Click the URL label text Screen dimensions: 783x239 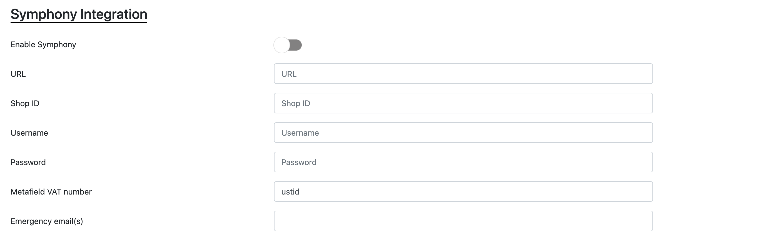point(18,74)
